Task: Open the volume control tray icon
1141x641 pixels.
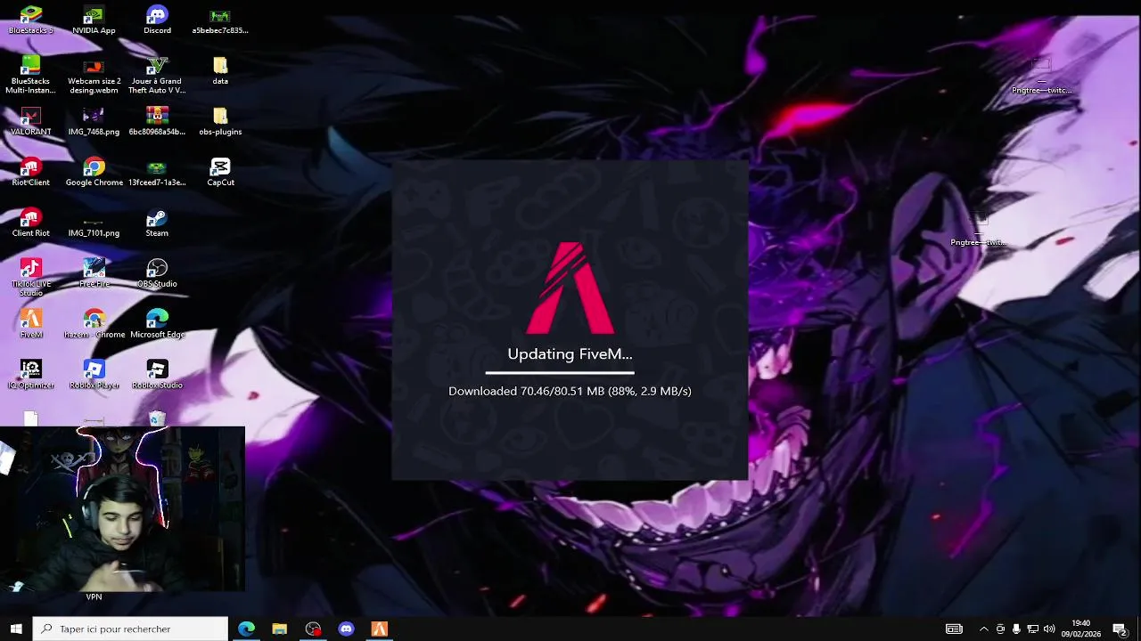Action: click(1049, 629)
